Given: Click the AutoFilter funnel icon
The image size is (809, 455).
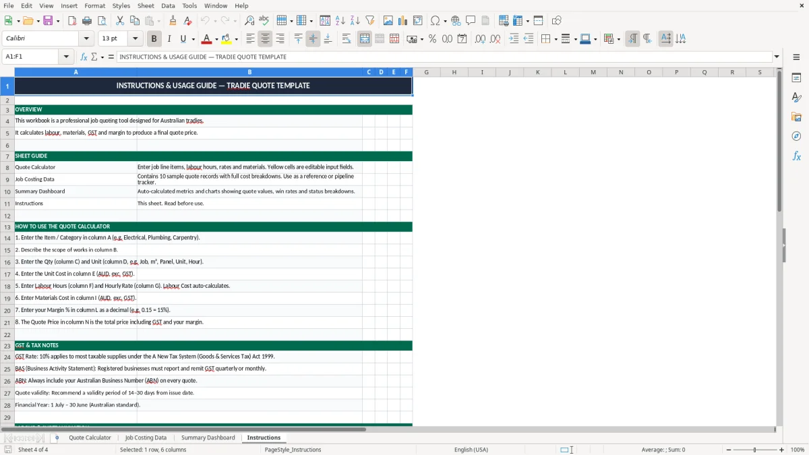Looking at the screenshot, I should [369, 21].
